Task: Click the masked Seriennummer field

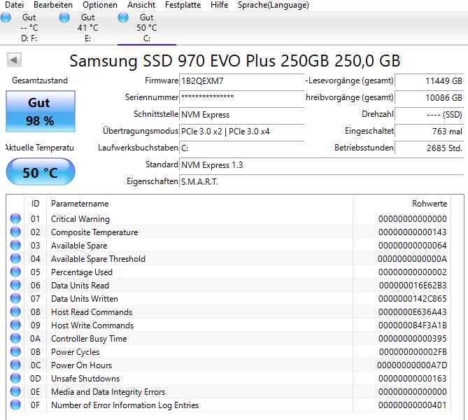Action: 241,98
